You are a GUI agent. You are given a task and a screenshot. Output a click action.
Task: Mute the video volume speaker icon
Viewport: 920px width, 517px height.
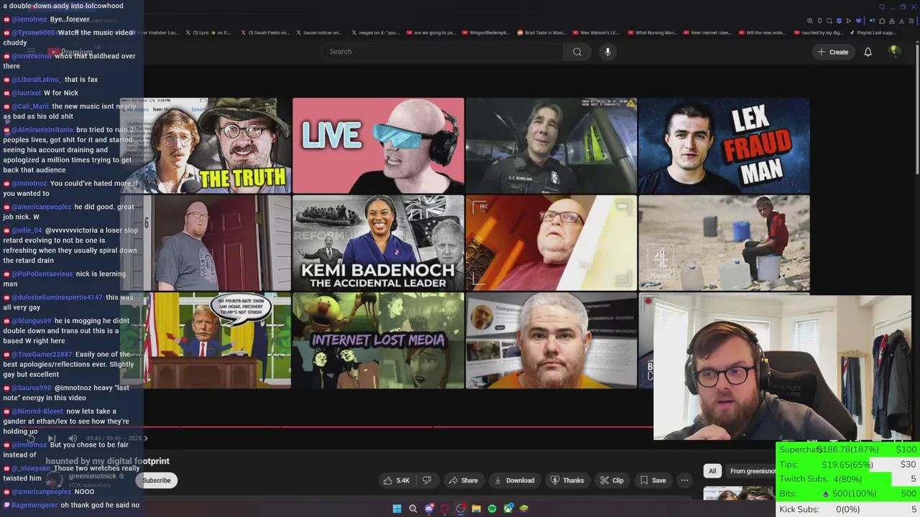click(x=73, y=438)
